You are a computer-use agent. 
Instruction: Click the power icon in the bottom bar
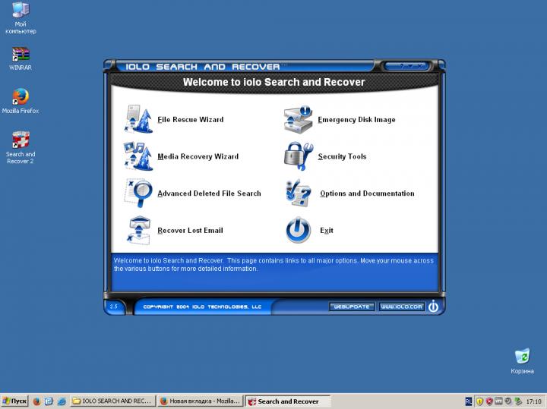433,307
